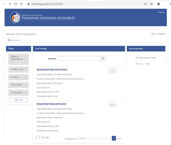Viewport: 171px width, 145px height.
Task: Click Salary Grade 14 text in first posting
Action: coord(43,87)
